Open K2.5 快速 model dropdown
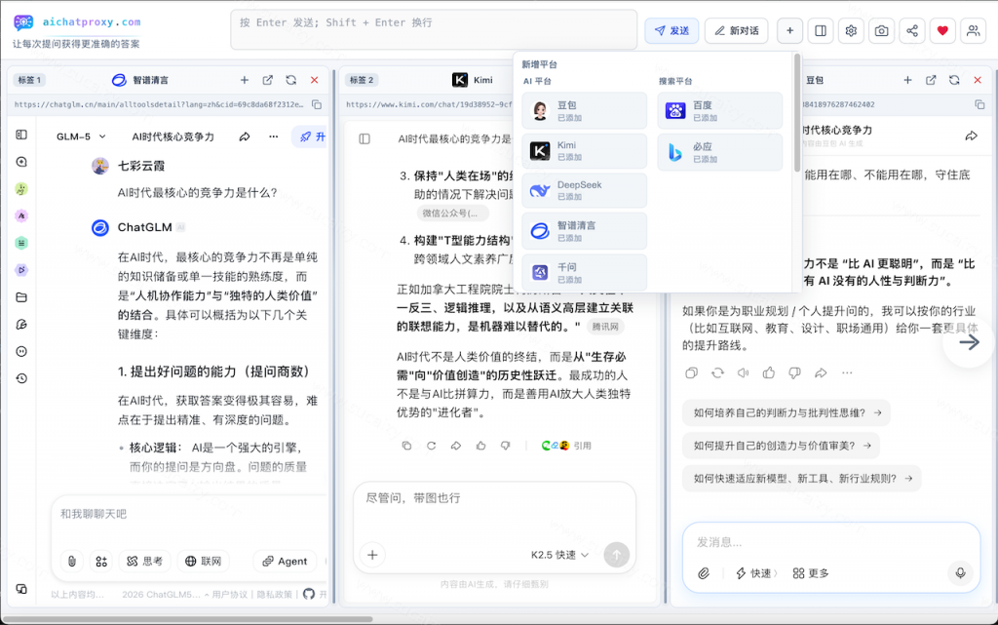The image size is (998, 625). (x=559, y=555)
